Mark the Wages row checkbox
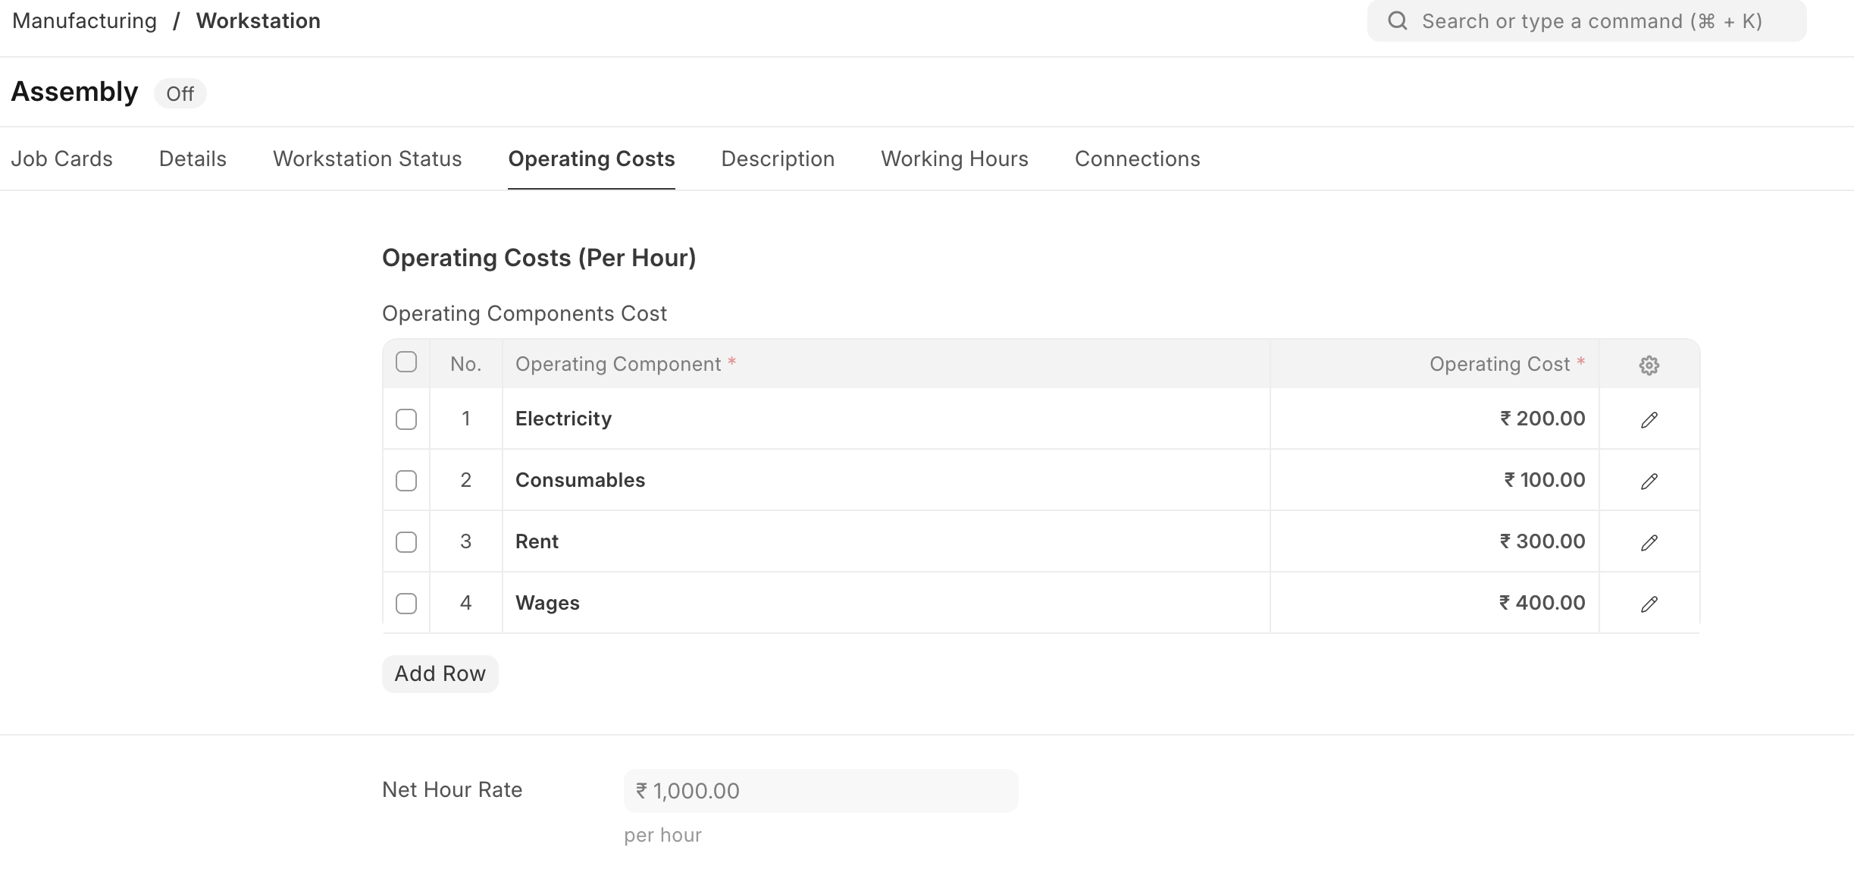The image size is (1854, 869). click(x=406, y=604)
